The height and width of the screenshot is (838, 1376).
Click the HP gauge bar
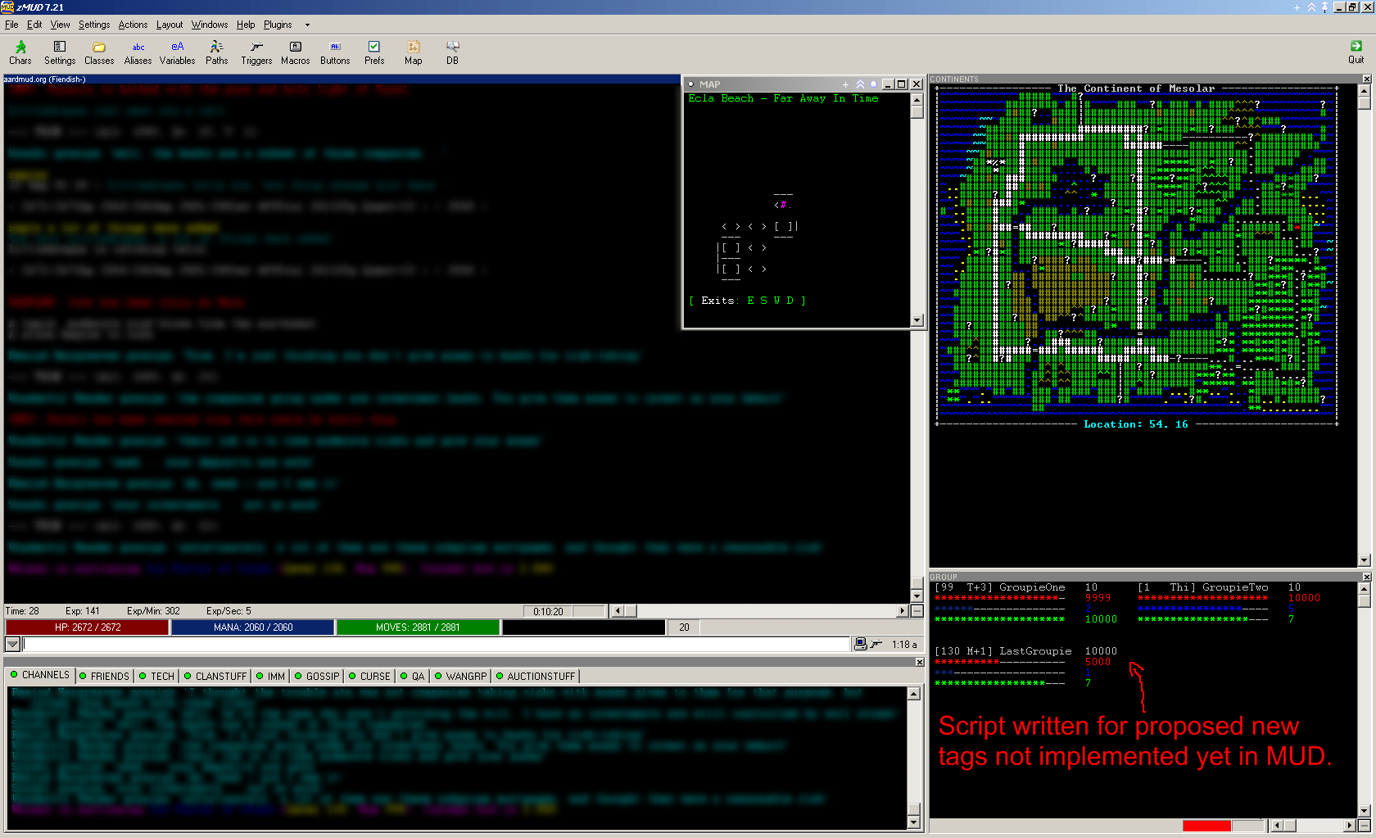point(88,627)
